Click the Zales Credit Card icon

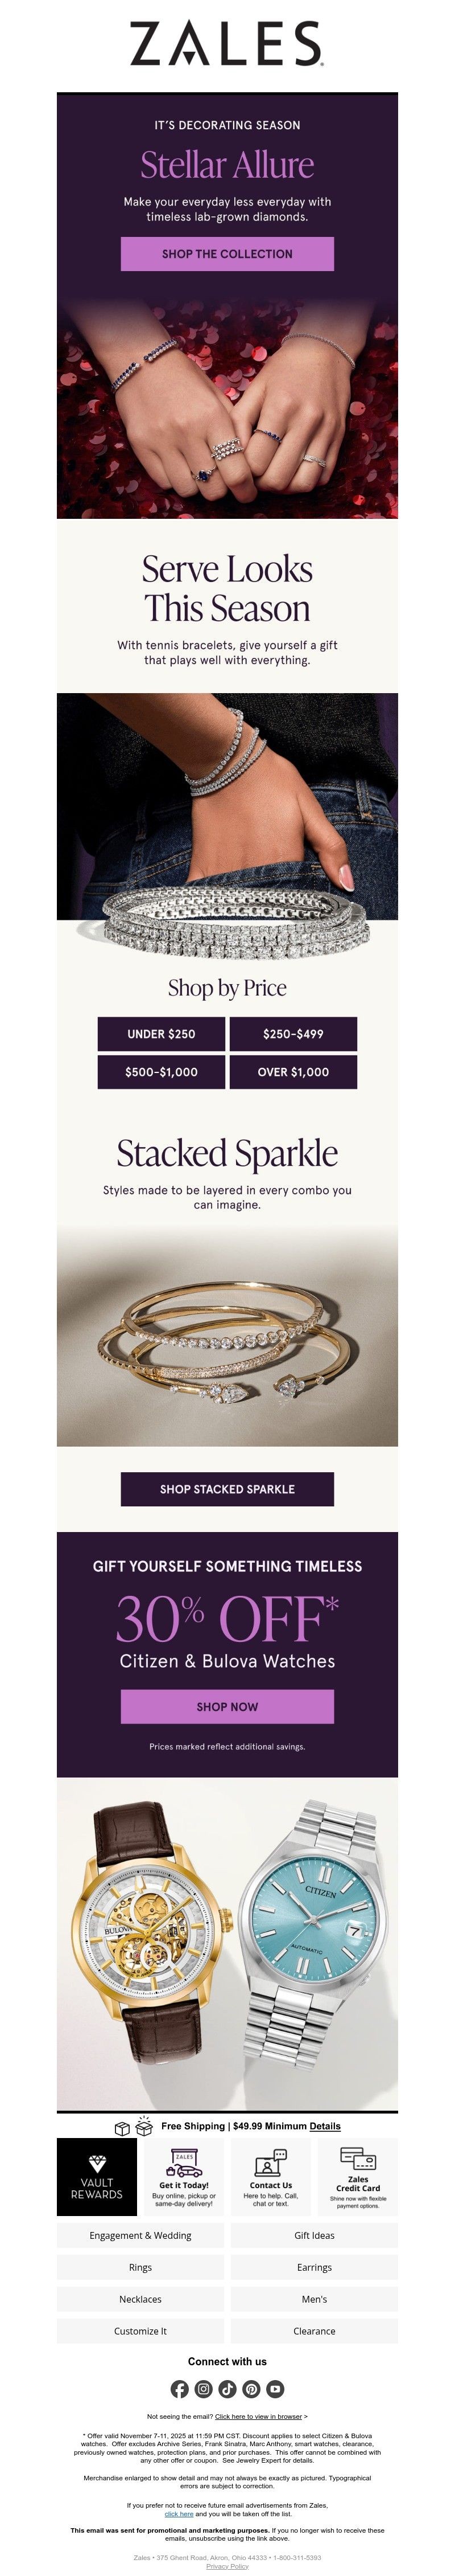(x=357, y=2158)
